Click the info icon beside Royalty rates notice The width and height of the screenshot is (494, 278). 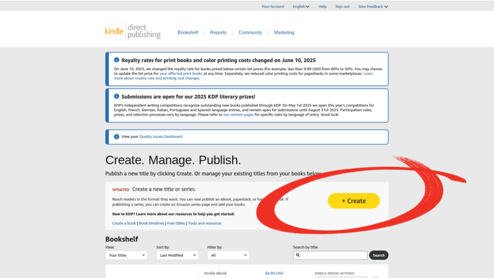tap(117, 60)
